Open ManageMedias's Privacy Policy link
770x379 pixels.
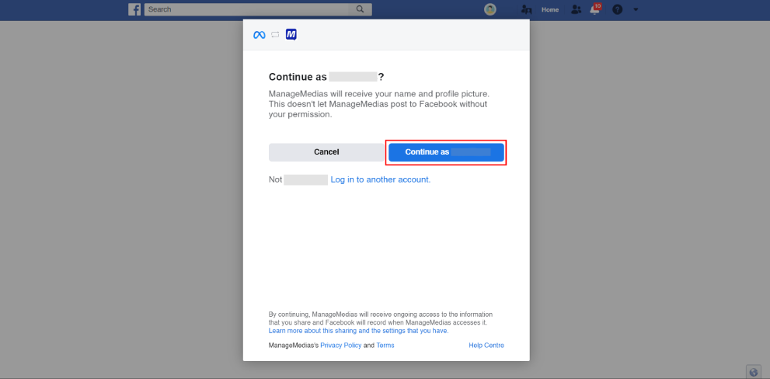click(341, 346)
